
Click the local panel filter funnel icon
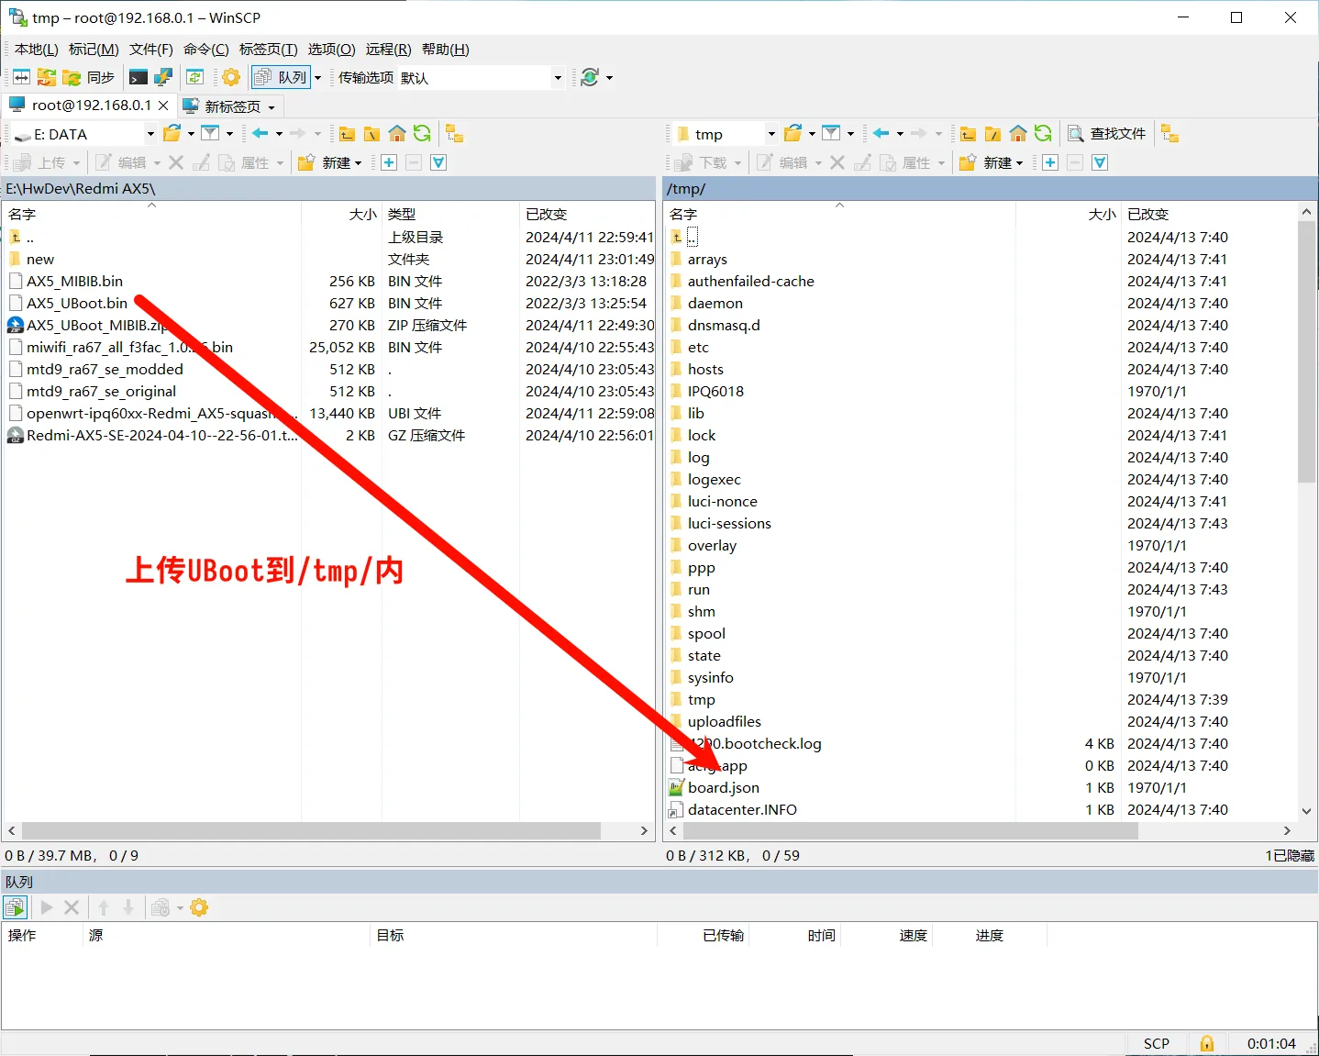[x=210, y=133]
